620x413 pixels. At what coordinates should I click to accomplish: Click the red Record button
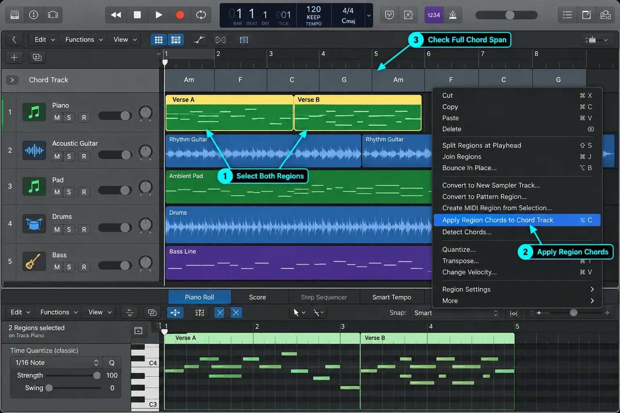click(x=180, y=15)
